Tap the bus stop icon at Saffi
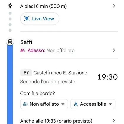 point(10,42)
